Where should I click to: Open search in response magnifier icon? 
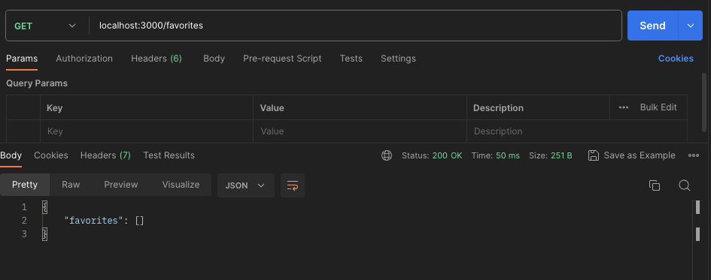[x=684, y=185]
